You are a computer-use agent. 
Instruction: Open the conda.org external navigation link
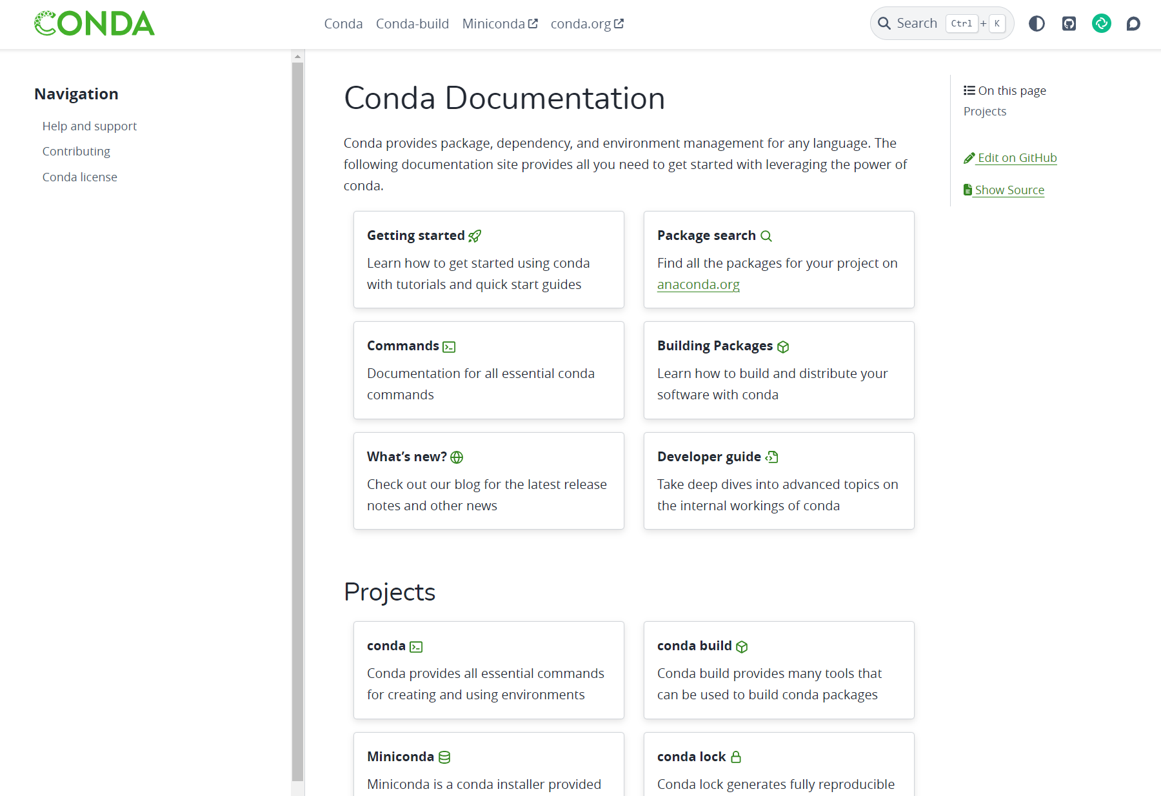click(x=587, y=24)
